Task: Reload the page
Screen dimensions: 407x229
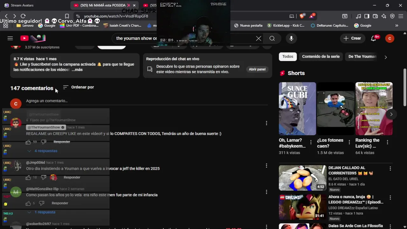Action: click(23, 16)
